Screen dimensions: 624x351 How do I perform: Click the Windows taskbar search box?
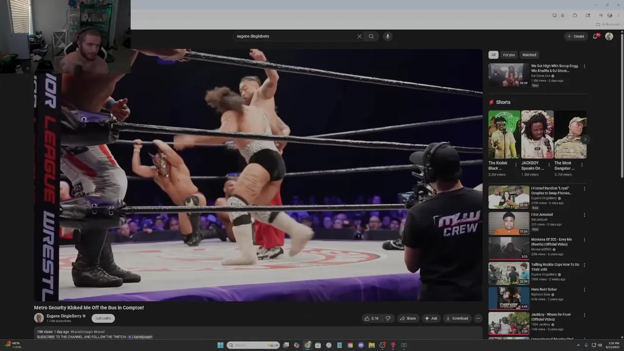[x=253, y=345]
